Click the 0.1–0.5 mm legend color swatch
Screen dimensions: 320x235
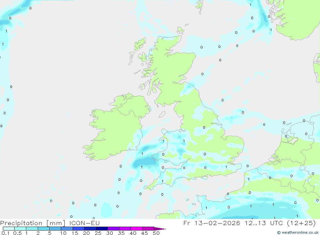(9, 229)
